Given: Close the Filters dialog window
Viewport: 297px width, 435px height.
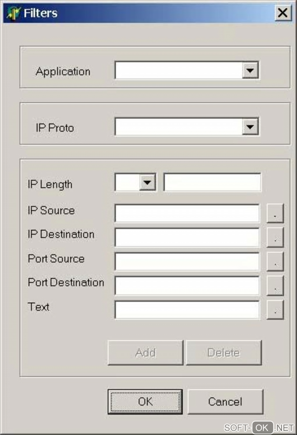Looking at the screenshot, I should pos(283,13).
